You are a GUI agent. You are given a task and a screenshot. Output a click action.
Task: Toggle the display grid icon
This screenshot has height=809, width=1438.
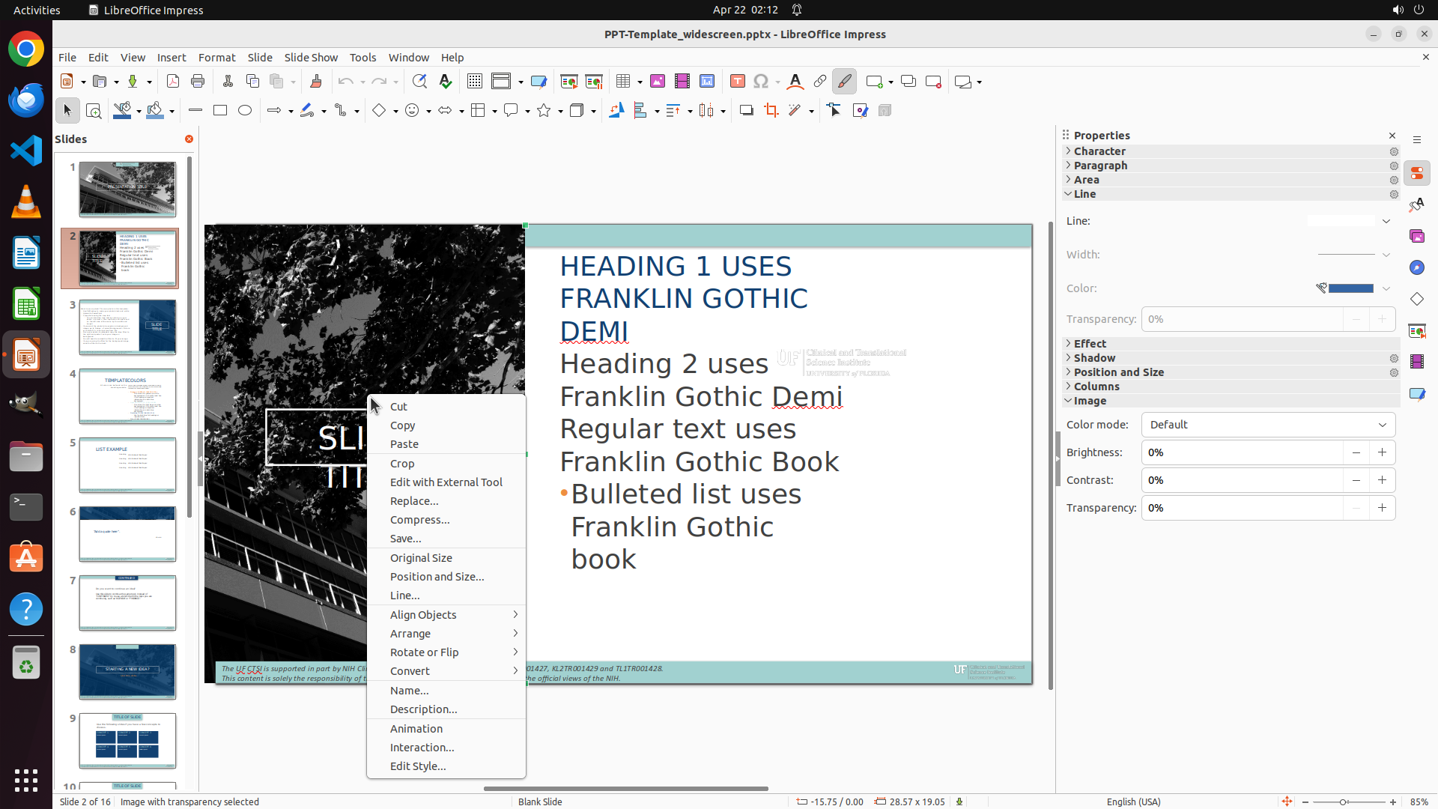tap(474, 82)
